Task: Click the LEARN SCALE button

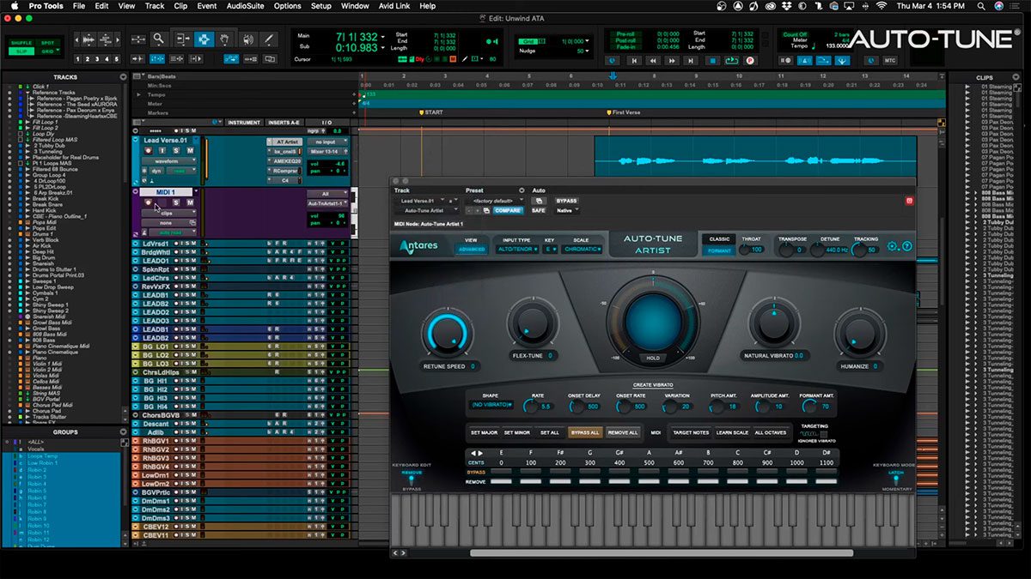Action: [733, 433]
